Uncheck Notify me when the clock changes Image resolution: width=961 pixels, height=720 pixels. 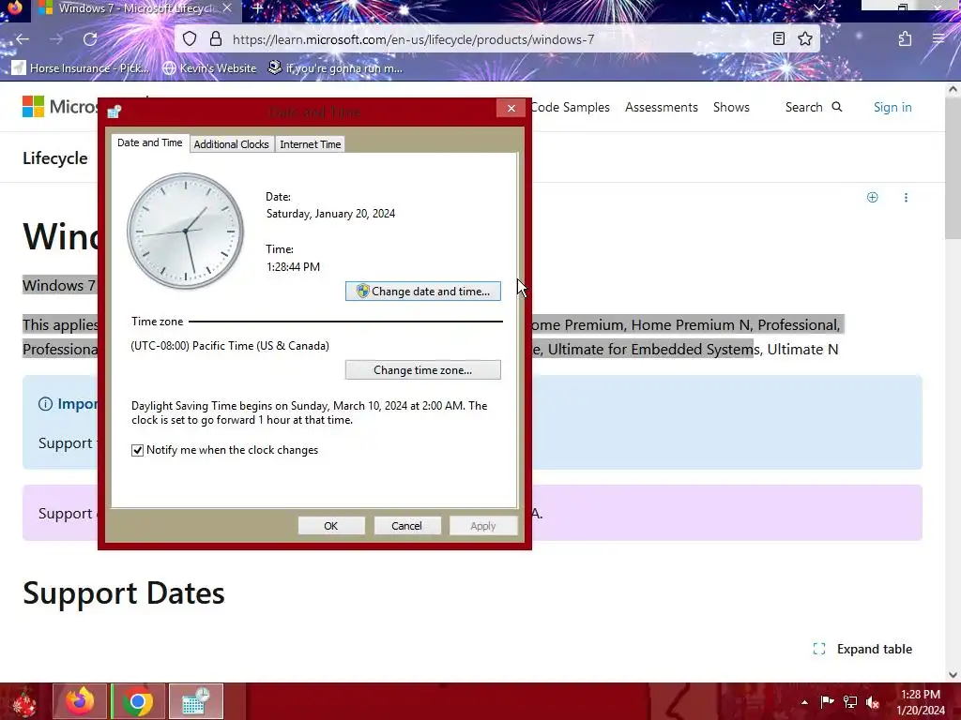click(x=137, y=450)
